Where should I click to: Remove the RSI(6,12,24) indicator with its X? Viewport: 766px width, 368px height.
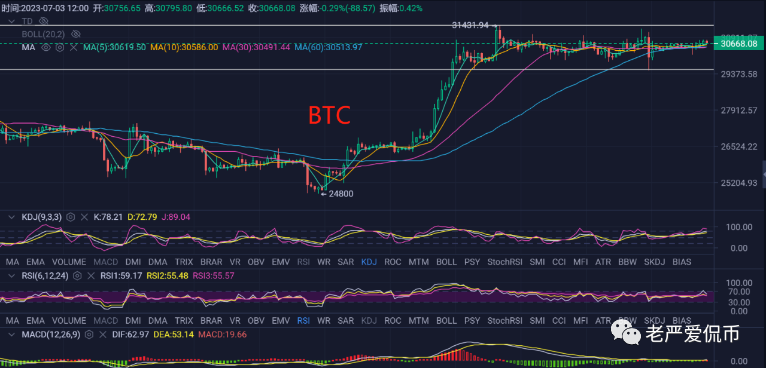(x=91, y=276)
